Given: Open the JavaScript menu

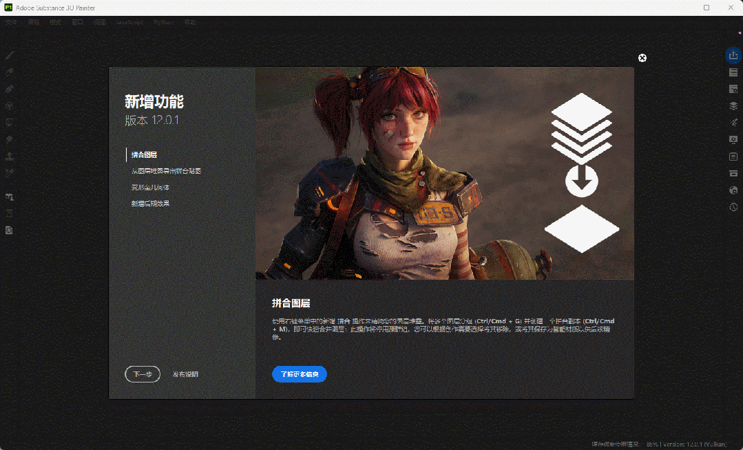Looking at the screenshot, I should (x=129, y=22).
